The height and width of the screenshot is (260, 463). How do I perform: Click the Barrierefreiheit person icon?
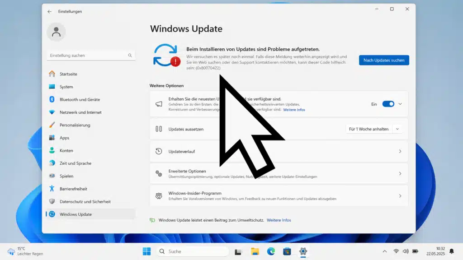click(x=52, y=188)
